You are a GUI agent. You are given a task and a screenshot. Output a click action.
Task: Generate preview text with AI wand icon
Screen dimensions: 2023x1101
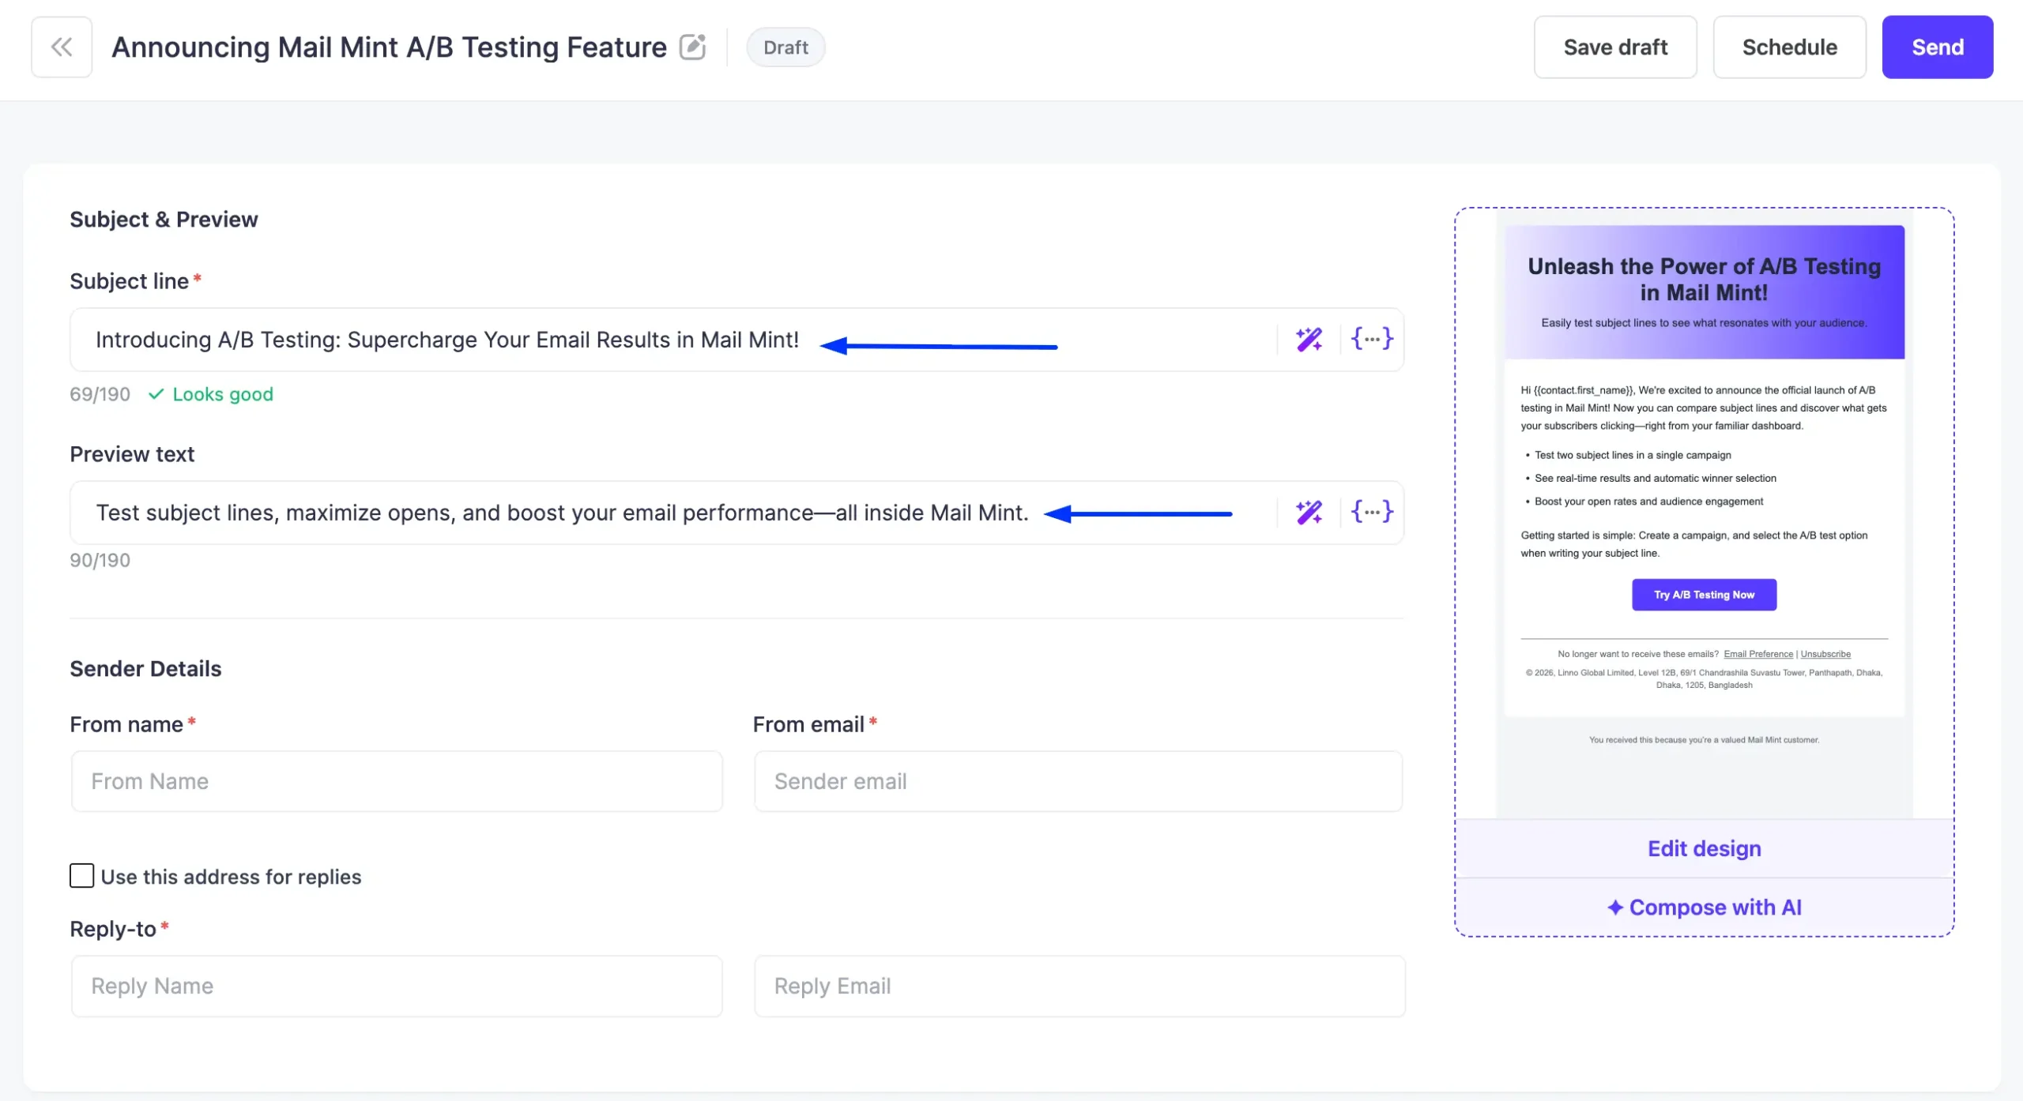pos(1309,513)
